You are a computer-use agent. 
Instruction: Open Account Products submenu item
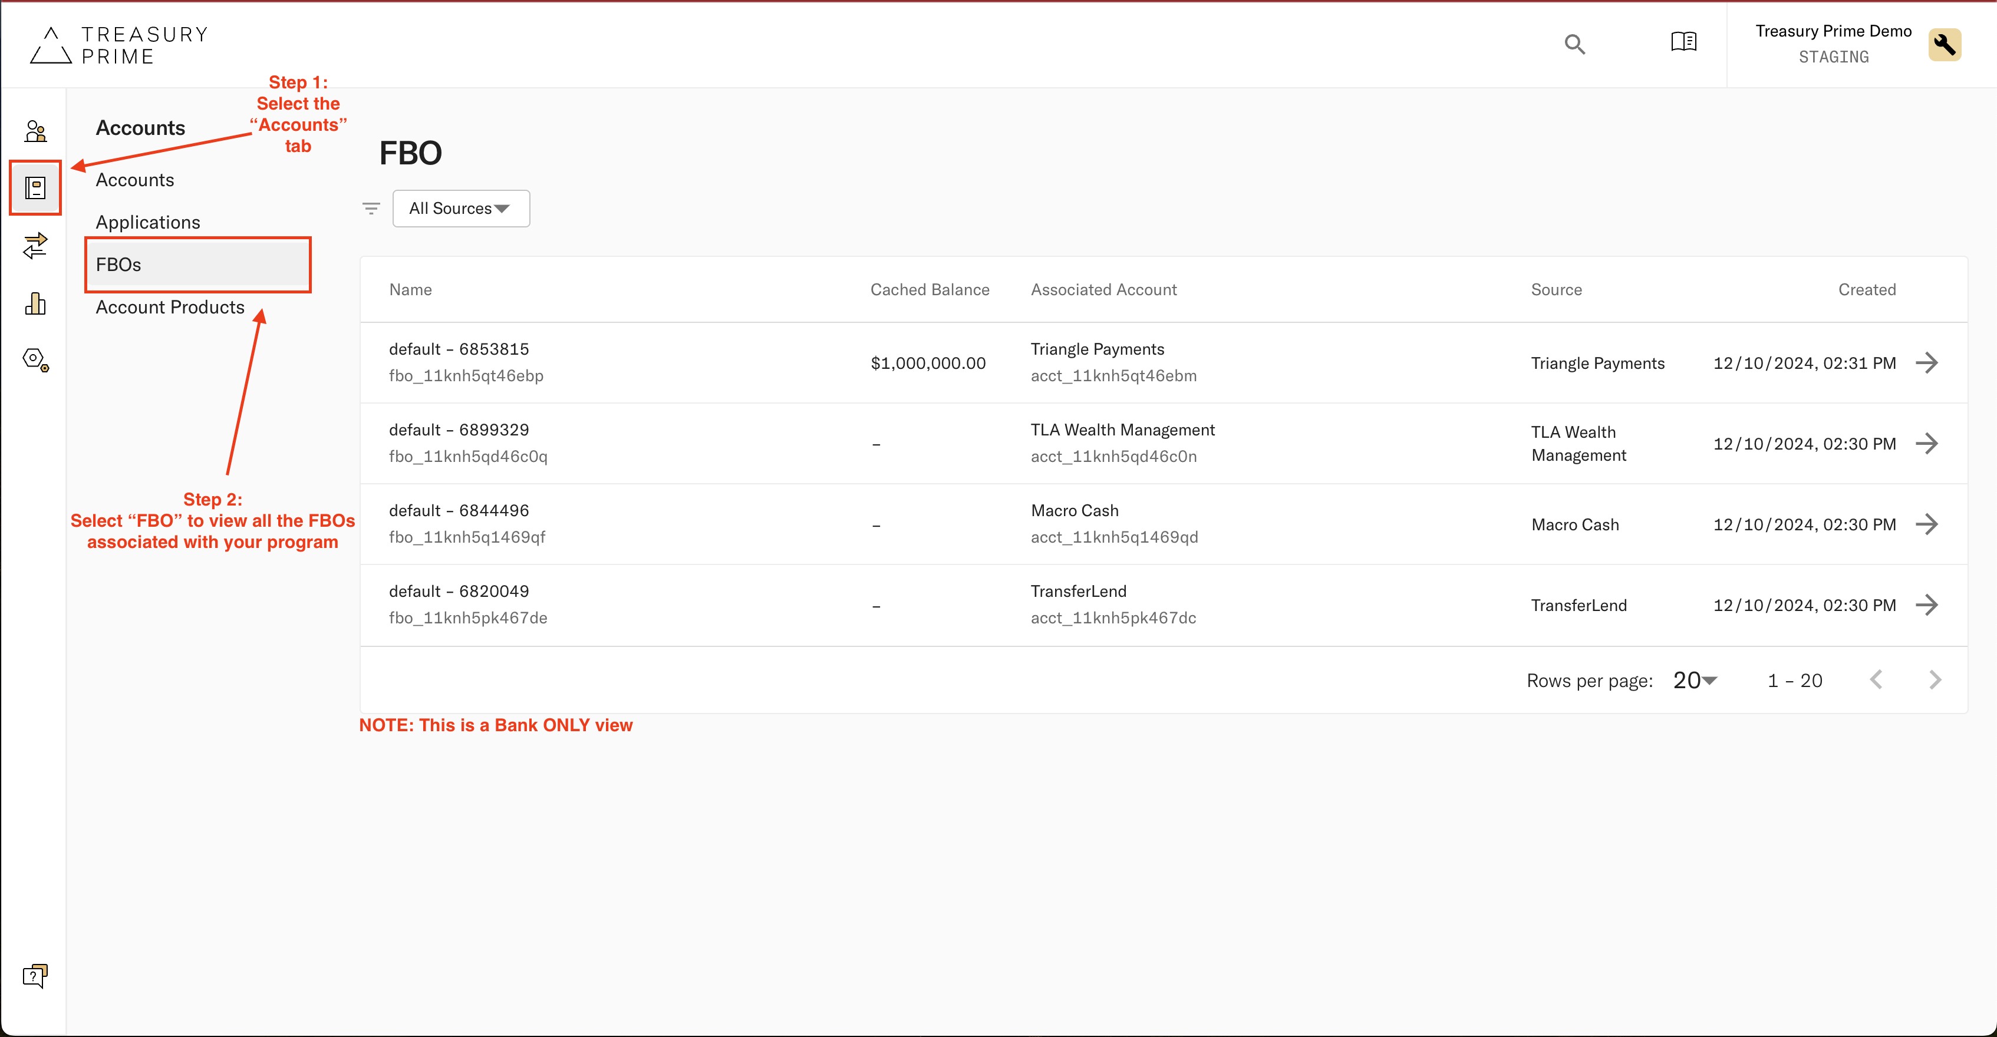click(170, 307)
